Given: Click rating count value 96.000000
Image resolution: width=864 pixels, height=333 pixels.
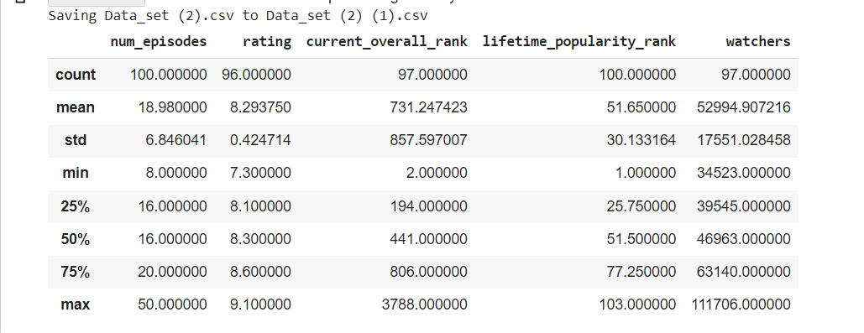Looking at the screenshot, I should pyautogui.click(x=257, y=75).
